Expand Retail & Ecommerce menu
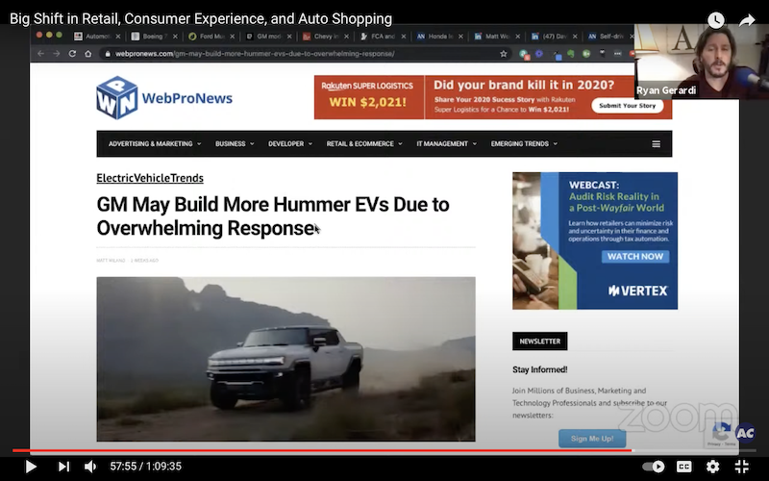 (364, 143)
